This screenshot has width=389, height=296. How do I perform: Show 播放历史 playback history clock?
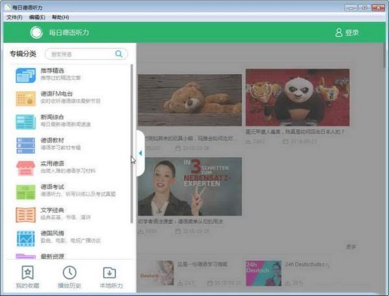pyautogui.click(x=69, y=273)
